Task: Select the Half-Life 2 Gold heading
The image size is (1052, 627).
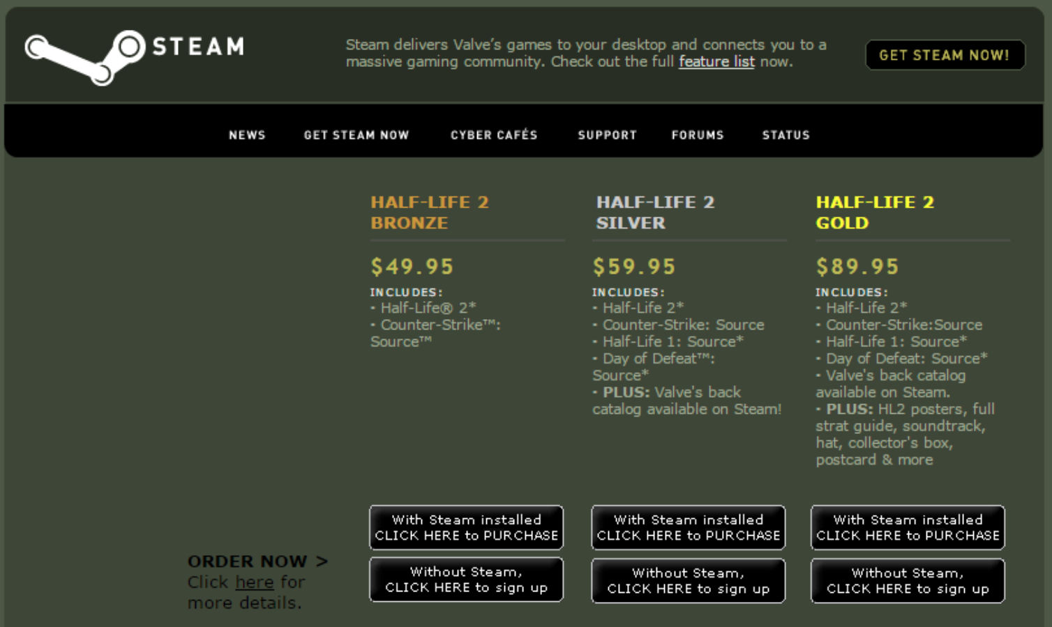Action: [x=874, y=212]
